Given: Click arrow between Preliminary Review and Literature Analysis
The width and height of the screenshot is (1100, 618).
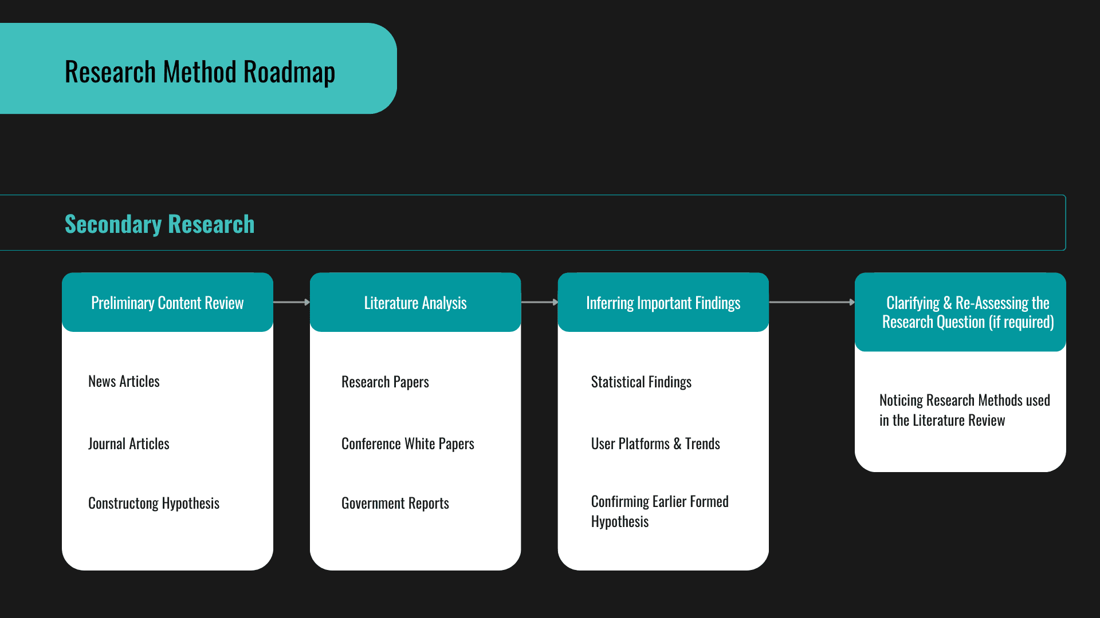Looking at the screenshot, I should point(291,302).
